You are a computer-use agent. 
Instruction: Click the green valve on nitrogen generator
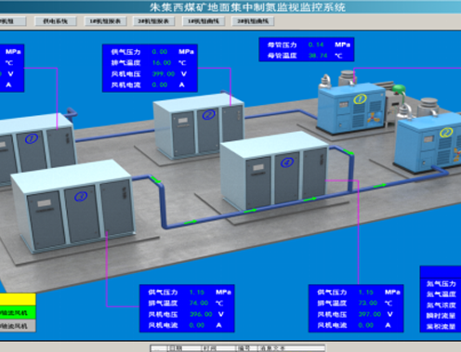coord(400,89)
